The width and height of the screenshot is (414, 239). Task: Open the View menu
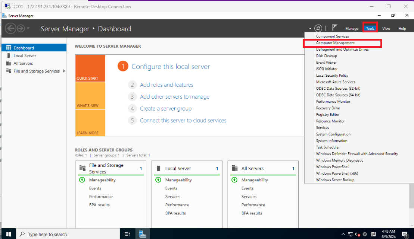pyautogui.click(x=386, y=28)
